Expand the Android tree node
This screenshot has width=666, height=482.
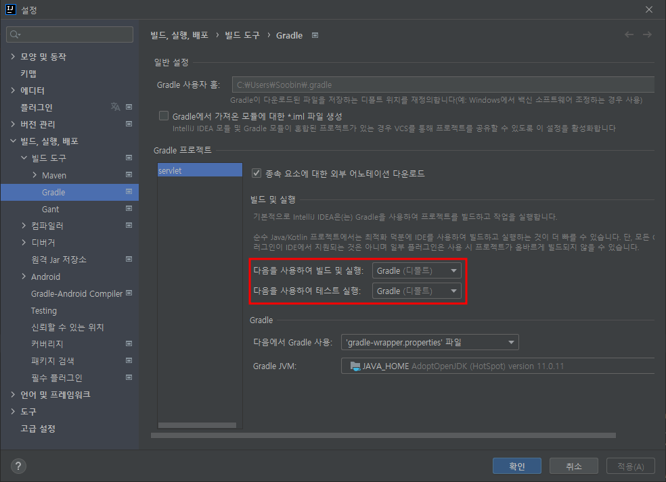[24, 276]
